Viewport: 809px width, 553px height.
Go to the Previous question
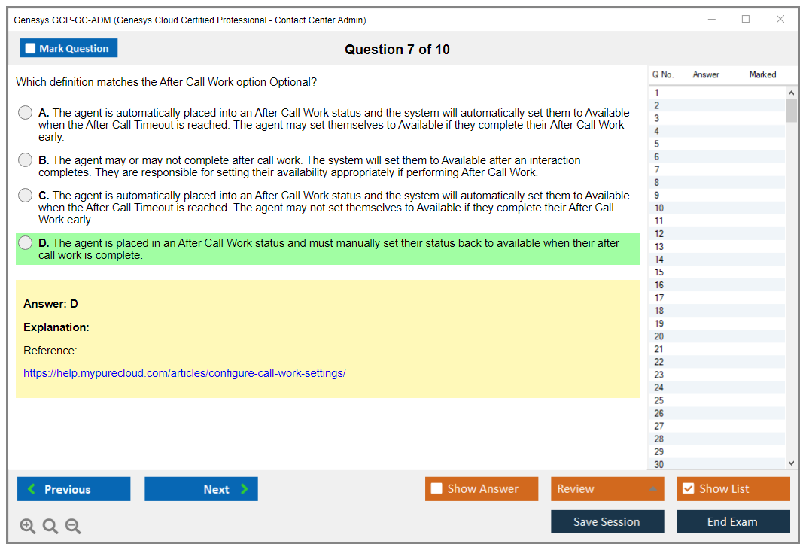coord(74,489)
